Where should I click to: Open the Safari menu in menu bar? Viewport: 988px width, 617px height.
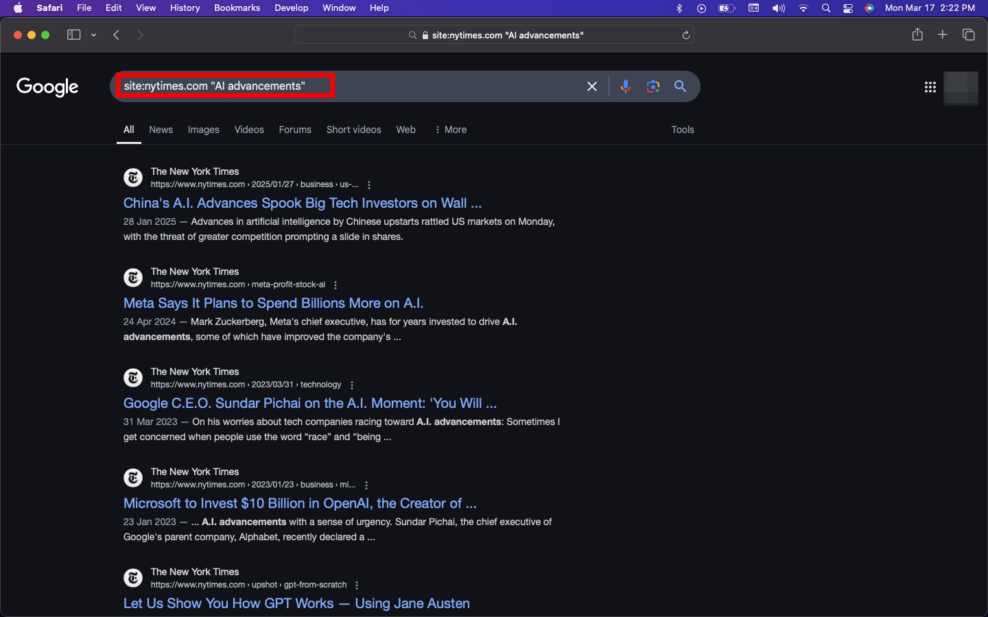[49, 8]
